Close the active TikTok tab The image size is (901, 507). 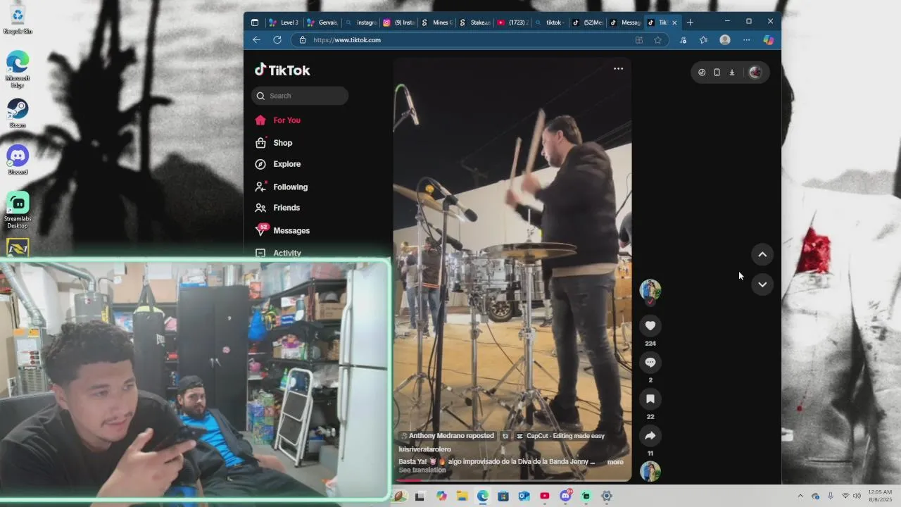click(x=674, y=23)
